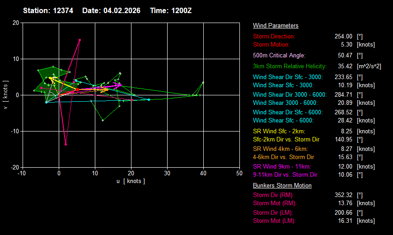Screen dimensions: 393x235
Task: Click the topmost magenta hodograph point
Action: pos(80,40)
